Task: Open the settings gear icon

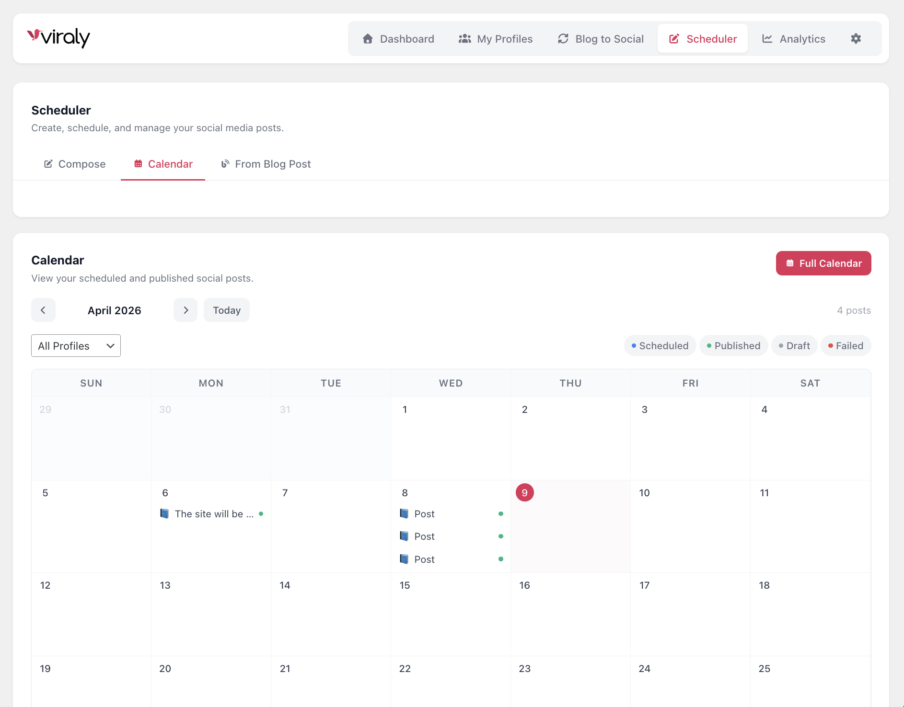Action: [x=856, y=39]
